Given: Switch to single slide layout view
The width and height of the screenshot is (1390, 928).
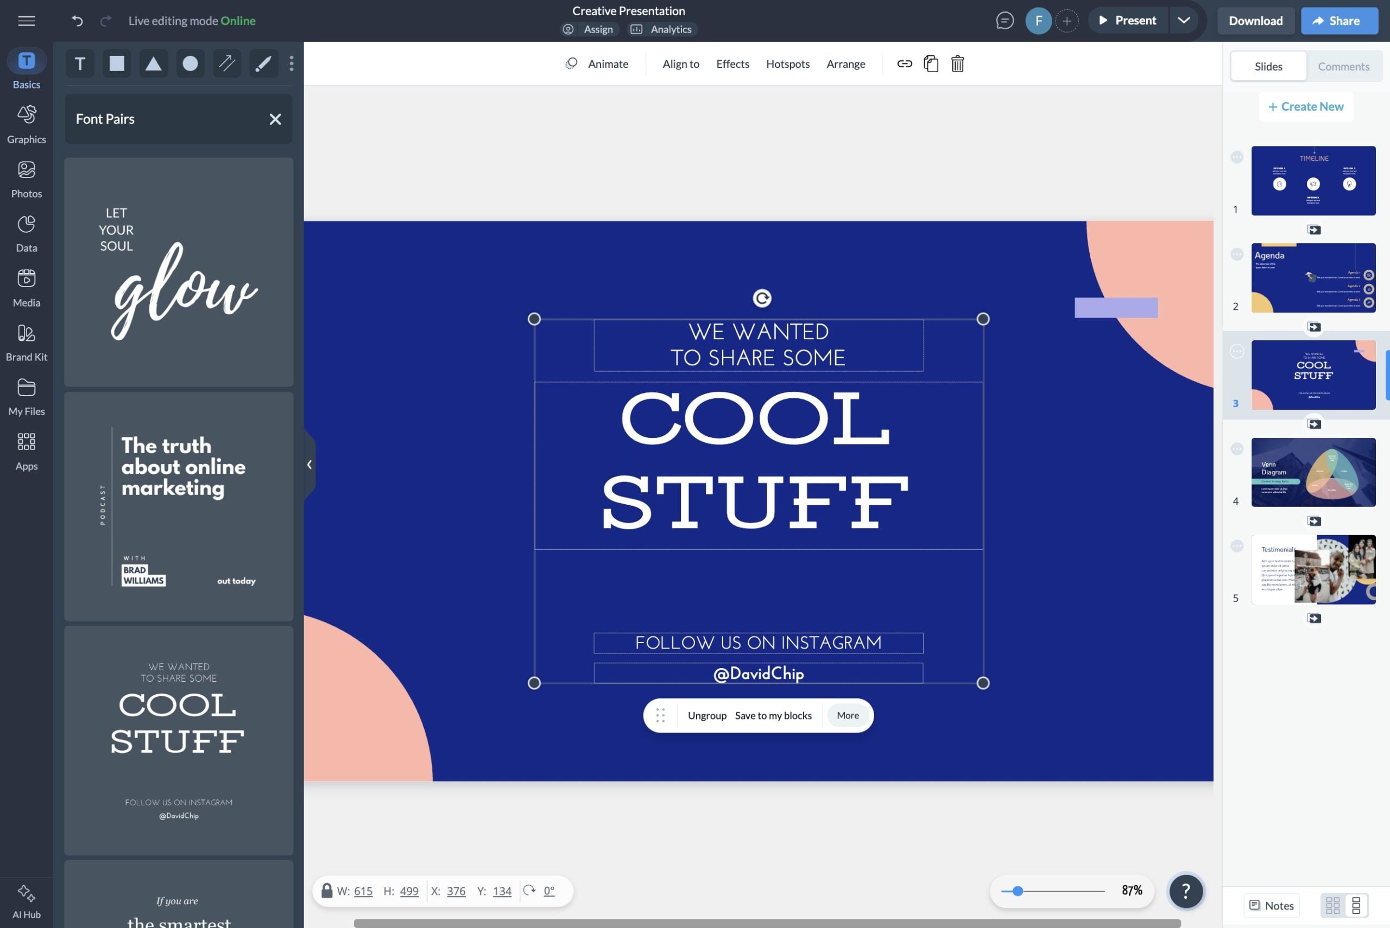Looking at the screenshot, I should pos(1357,905).
